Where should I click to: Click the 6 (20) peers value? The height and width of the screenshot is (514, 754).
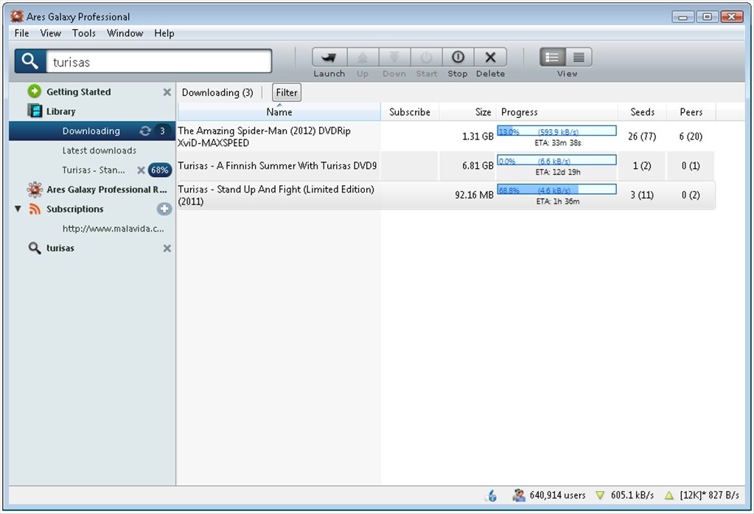coord(691,136)
